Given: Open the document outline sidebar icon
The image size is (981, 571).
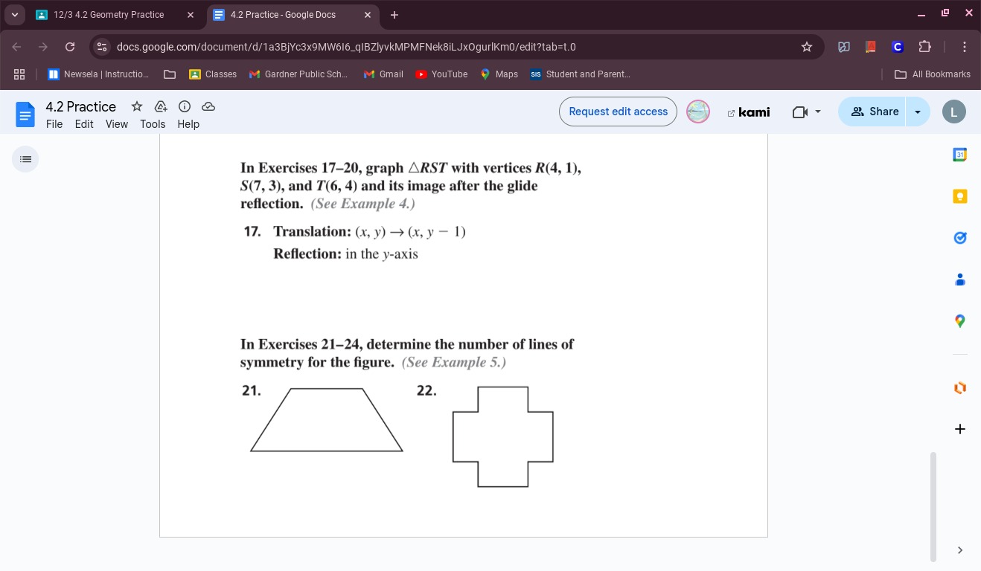Looking at the screenshot, I should pos(25,159).
